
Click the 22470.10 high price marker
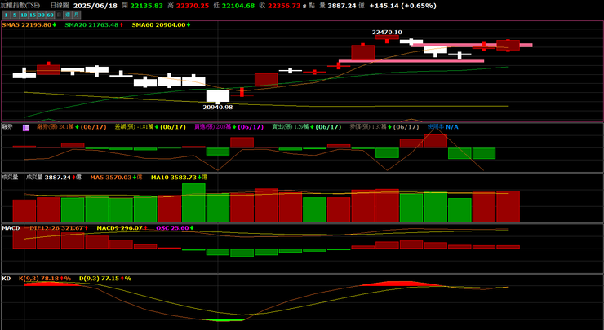(x=387, y=32)
